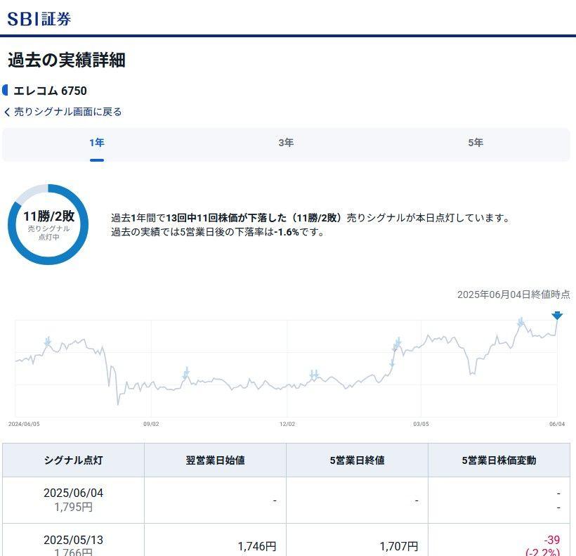Click the SBI証券 logo
Viewport: 576px width, 556px height.
tap(39, 18)
